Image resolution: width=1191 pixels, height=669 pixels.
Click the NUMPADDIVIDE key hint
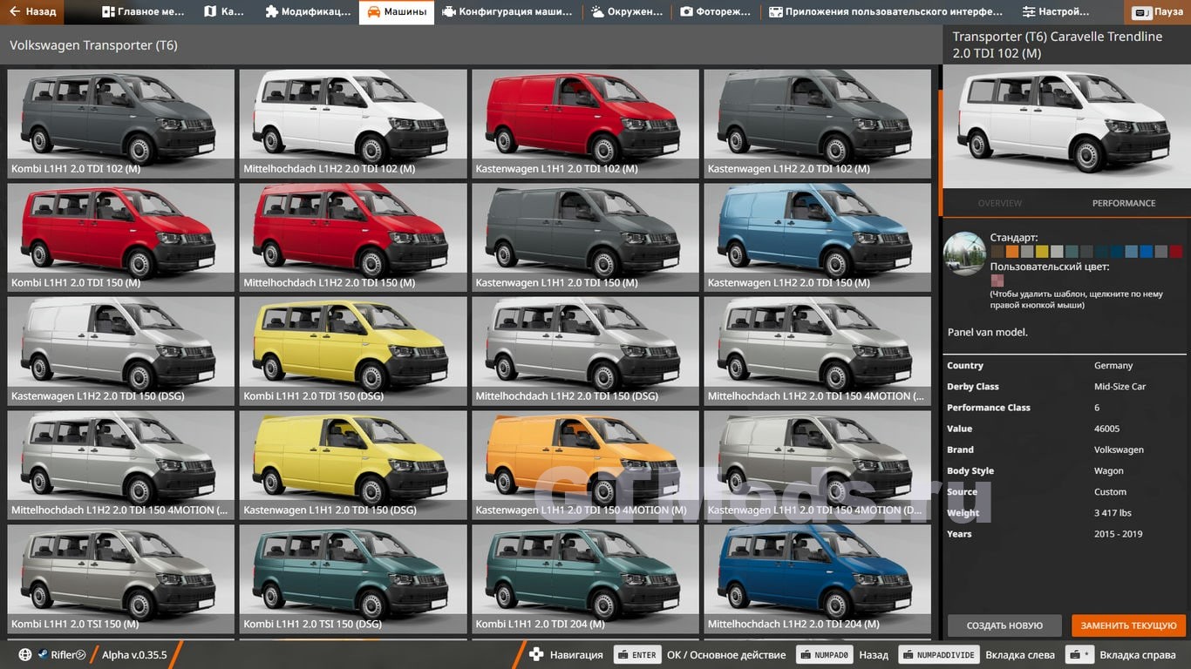tap(939, 655)
